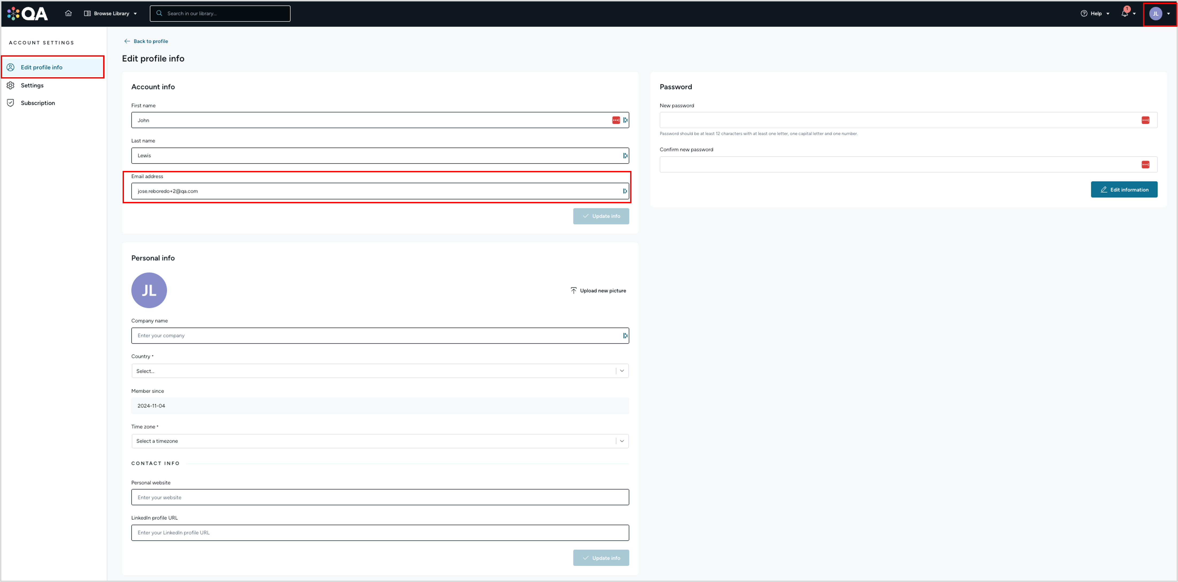Click the Personal website field
This screenshot has width=1178, height=582.
380,497
